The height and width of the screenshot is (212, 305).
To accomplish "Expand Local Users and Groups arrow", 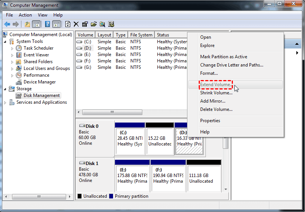I will click(12, 69).
